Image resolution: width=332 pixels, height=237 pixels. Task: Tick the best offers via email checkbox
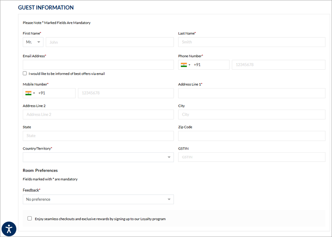pyautogui.click(x=25, y=73)
